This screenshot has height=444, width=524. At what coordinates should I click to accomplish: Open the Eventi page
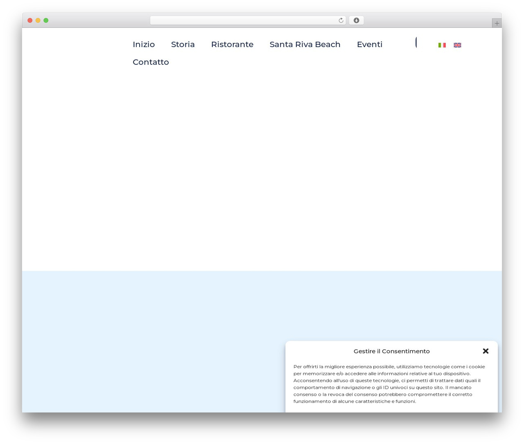coord(370,44)
